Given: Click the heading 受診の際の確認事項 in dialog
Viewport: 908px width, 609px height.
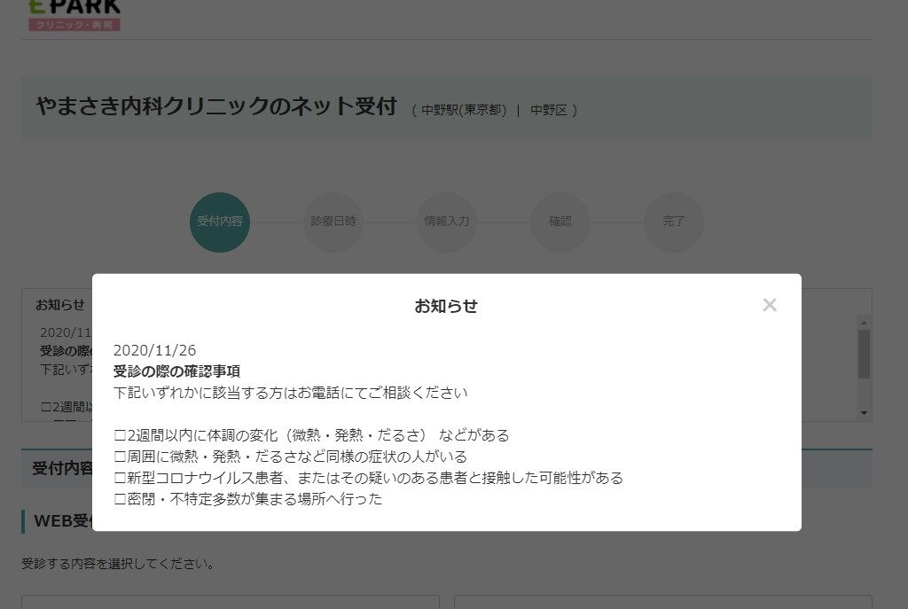Looking at the screenshot, I should (x=176, y=371).
